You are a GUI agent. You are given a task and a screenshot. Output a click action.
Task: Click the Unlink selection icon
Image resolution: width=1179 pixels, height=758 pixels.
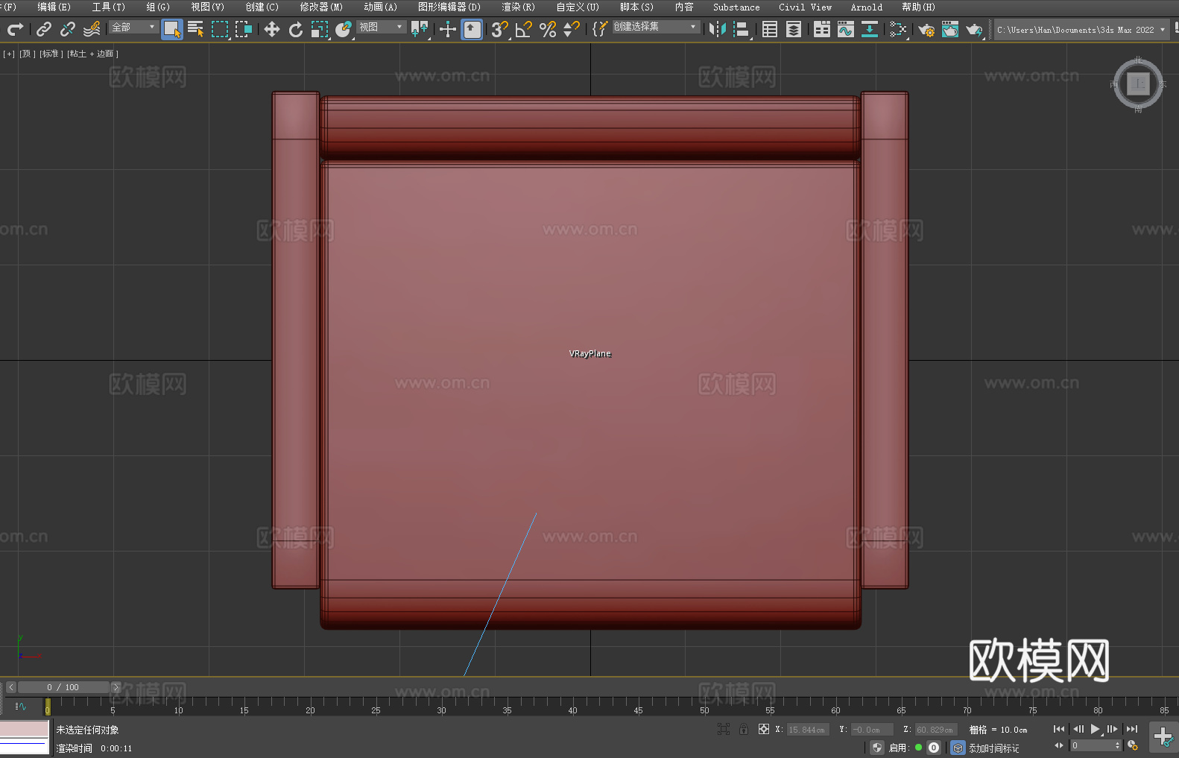click(68, 30)
